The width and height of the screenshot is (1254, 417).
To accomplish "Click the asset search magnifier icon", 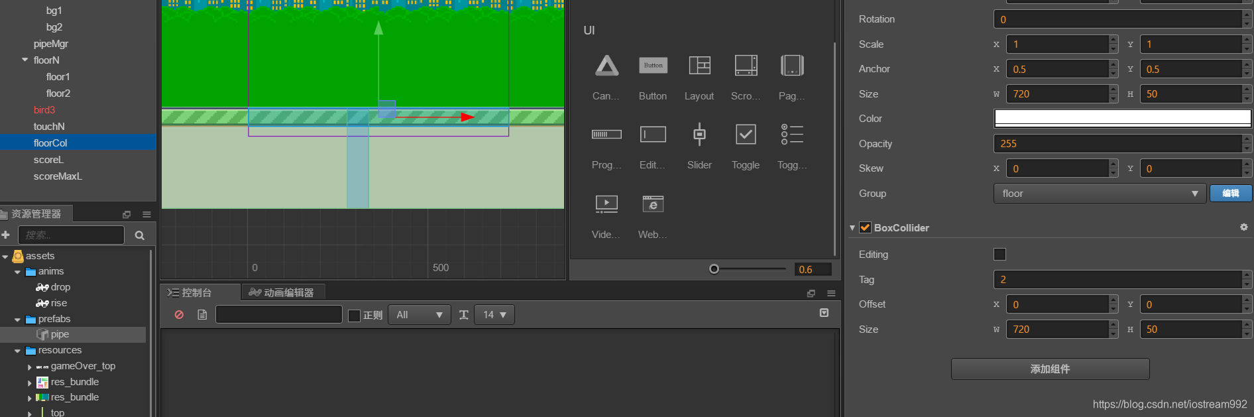I will [x=139, y=235].
